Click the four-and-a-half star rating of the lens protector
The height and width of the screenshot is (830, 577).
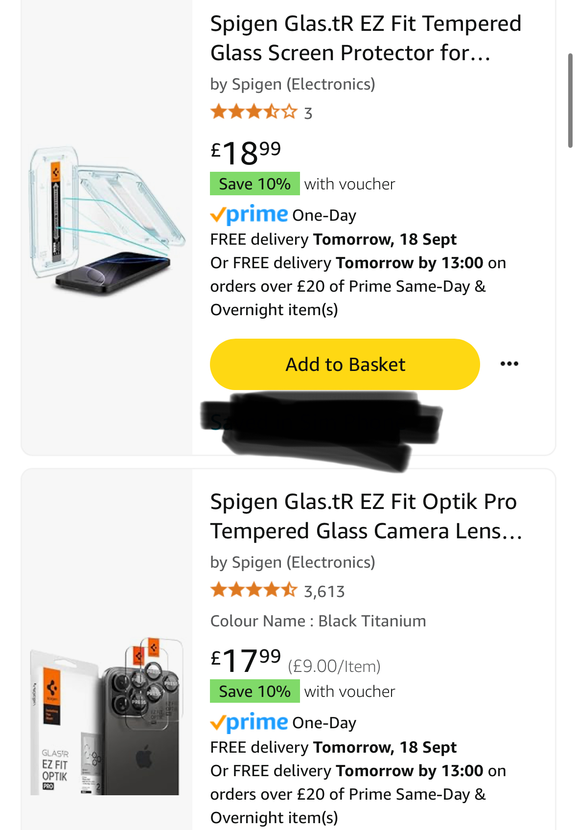pos(254,590)
